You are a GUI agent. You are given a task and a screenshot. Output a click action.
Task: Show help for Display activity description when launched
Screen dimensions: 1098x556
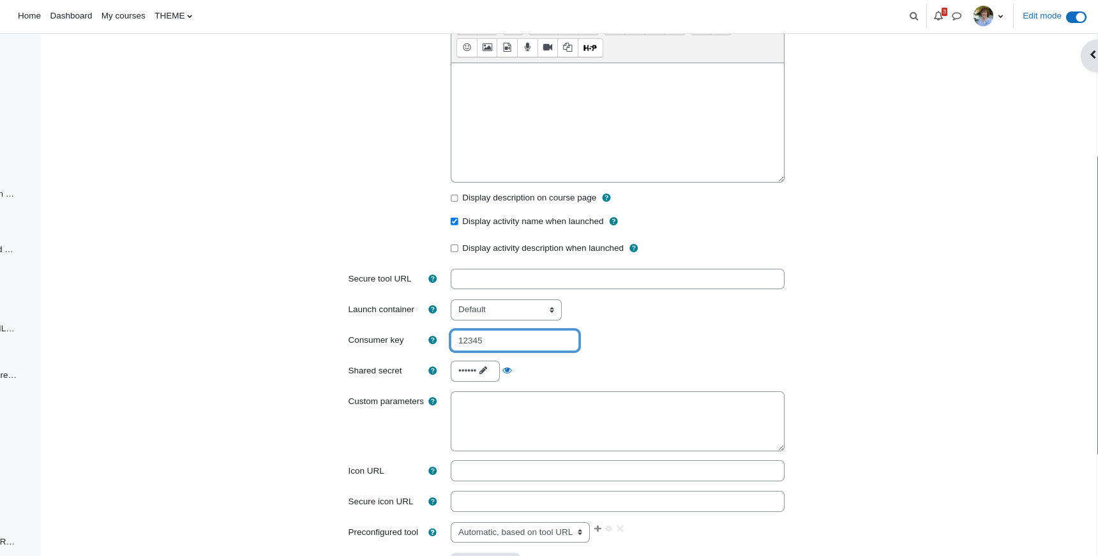(634, 248)
